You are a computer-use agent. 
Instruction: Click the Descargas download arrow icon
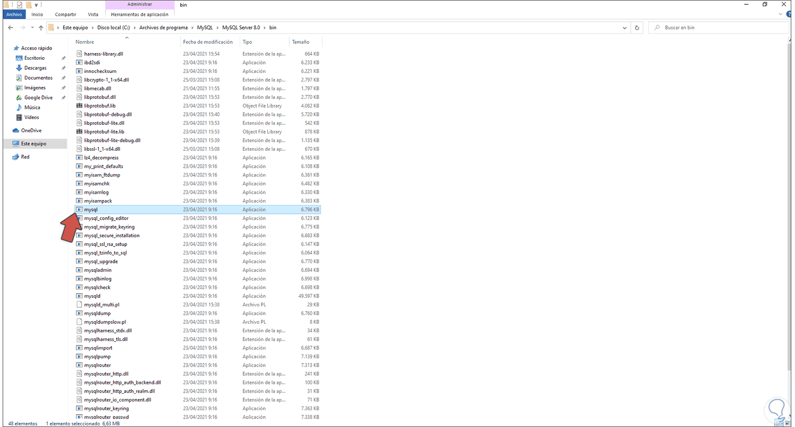19,68
